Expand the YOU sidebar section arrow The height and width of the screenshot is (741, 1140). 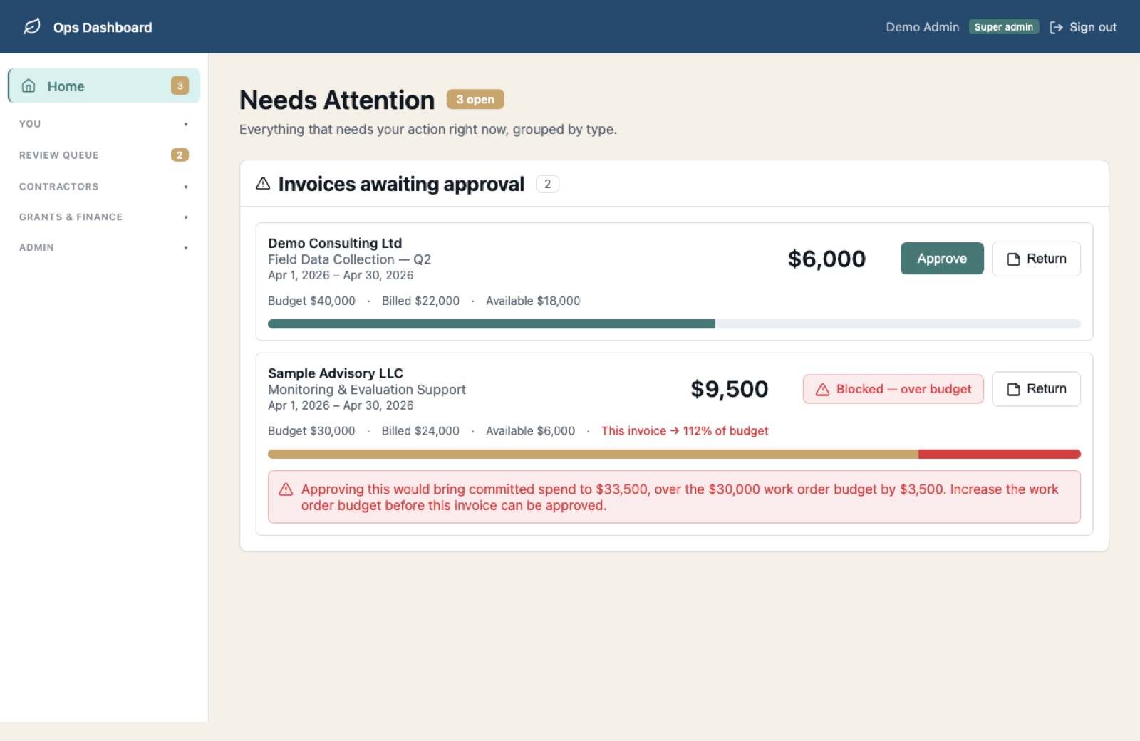[x=186, y=124]
